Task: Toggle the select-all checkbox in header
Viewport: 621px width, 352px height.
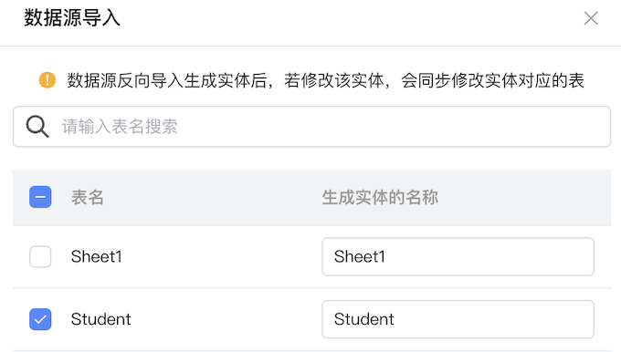Action: 40,197
